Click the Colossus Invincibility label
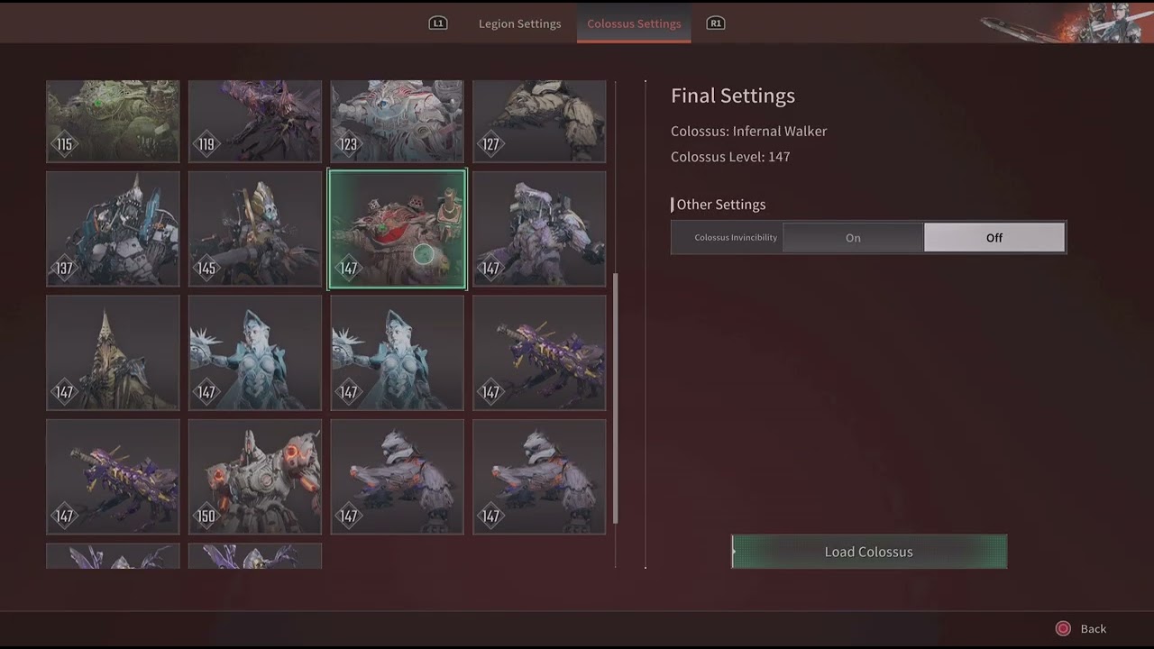Screen dimensions: 1154x649 (736, 238)
